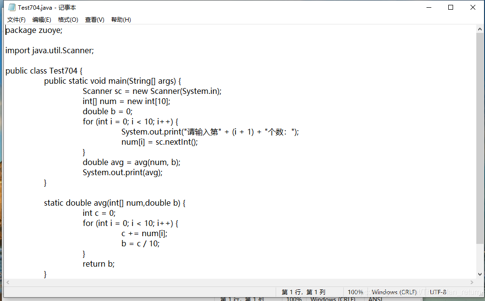Click the vertical scrollbar up arrow
This screenshot has width=485, height=301.
coord(480,29)
